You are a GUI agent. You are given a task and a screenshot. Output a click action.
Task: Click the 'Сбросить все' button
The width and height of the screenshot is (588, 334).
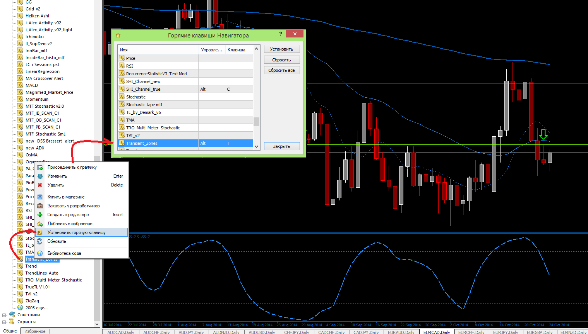tap(282, 70)
